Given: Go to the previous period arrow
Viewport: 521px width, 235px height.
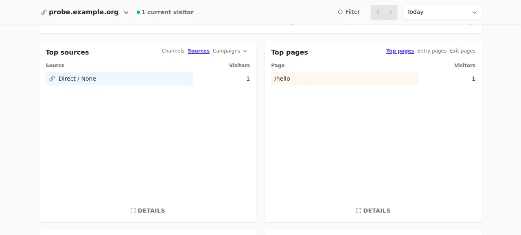Looking at the screenshot, I should click(378, 12).
